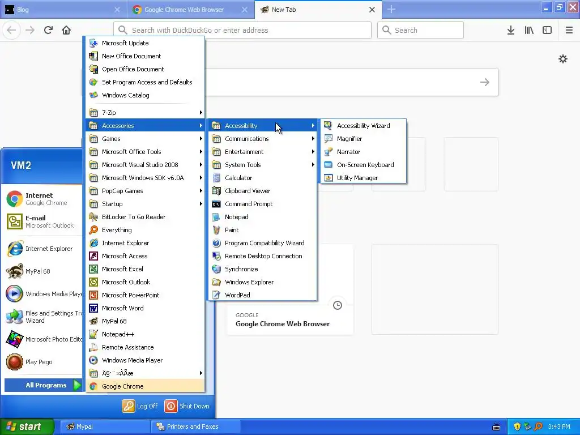
Task: Expand the Startup folder submenu
Action: [x=145, y=204]
